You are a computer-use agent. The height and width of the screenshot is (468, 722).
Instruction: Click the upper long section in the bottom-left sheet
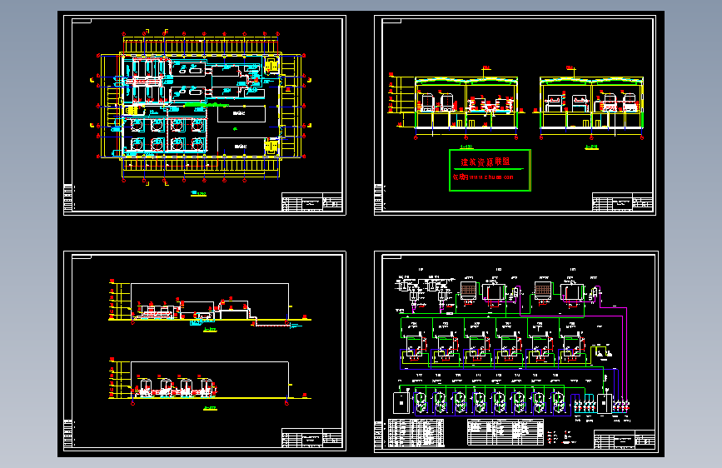(x=210, y=304)
